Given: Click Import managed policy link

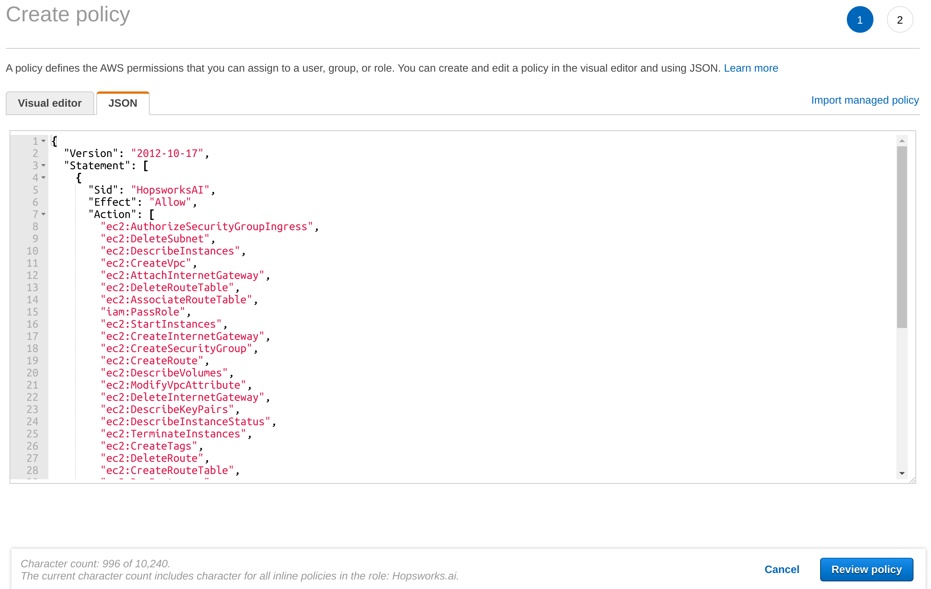Looking at the screenshot, I should [864, 100].
